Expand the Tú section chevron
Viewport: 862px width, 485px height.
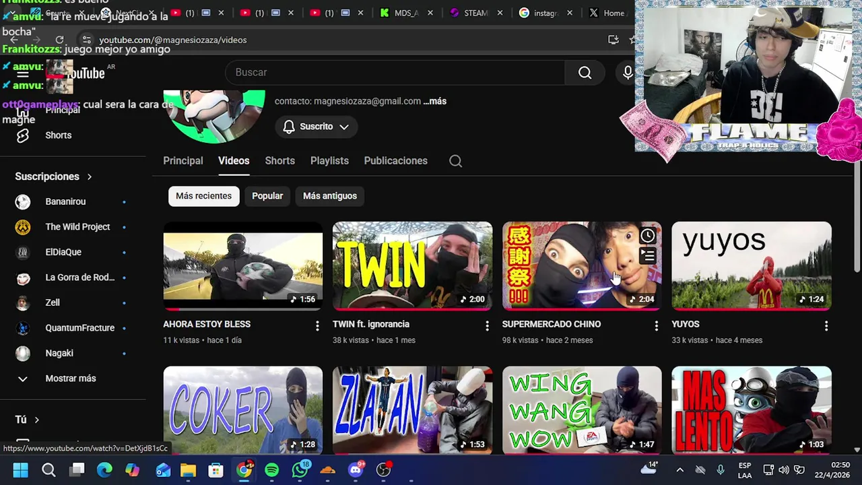(x=36, y=420)
